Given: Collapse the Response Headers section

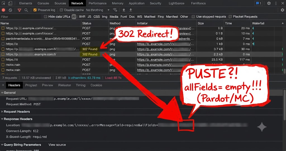Looking at the screenshot, I should click(x=2, y=119).
